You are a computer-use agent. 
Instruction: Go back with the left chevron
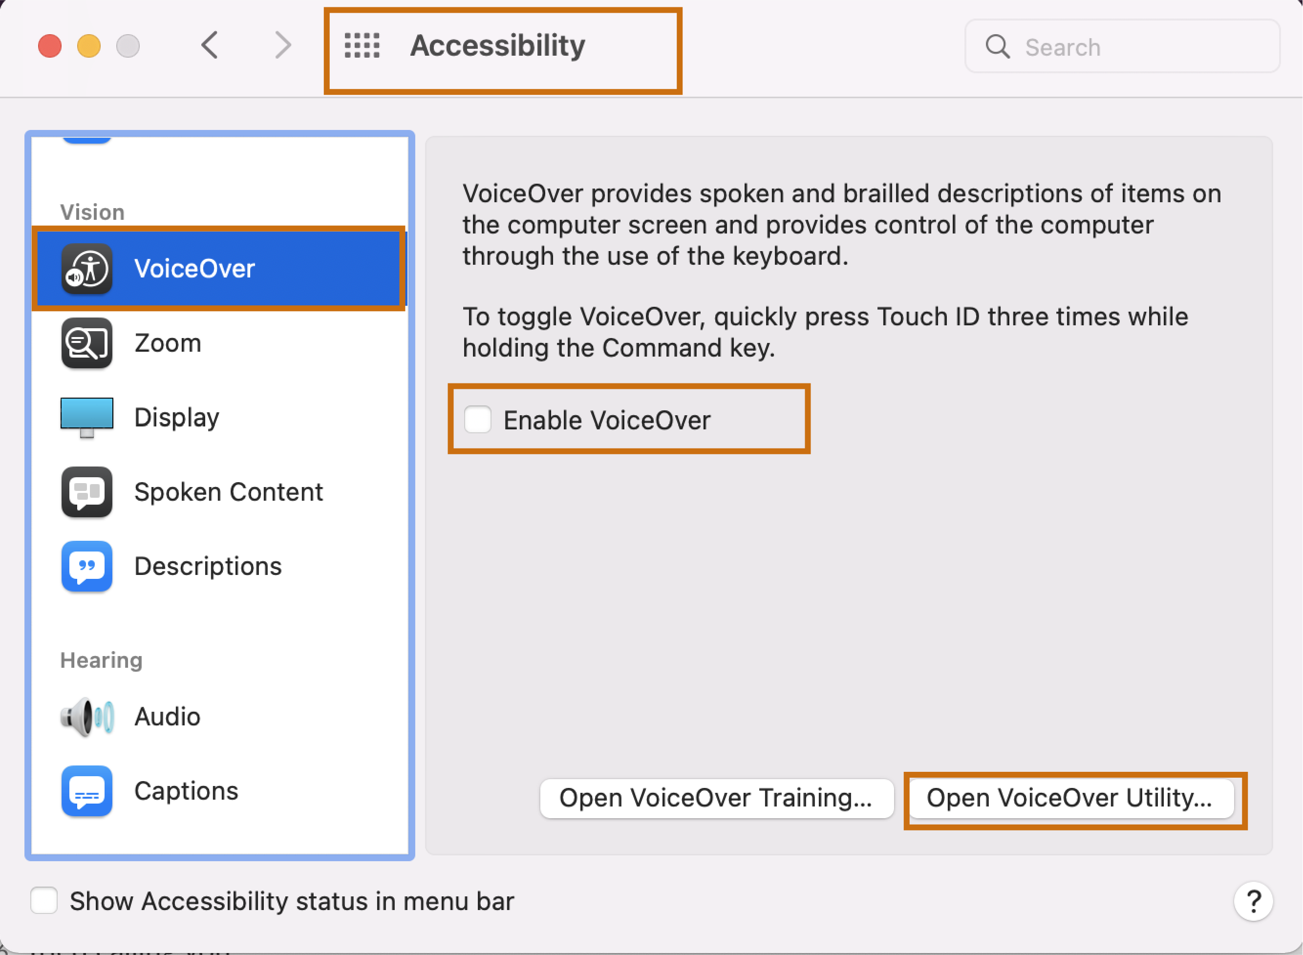coord(210,45)
